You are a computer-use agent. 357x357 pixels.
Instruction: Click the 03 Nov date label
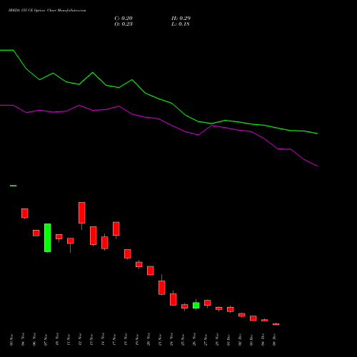point(11,340)
